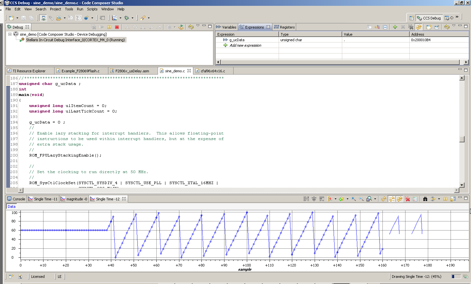Click the red X icon in graph toolbar
471x284 pixels.
pyautogui.click(x=407, y=199)
